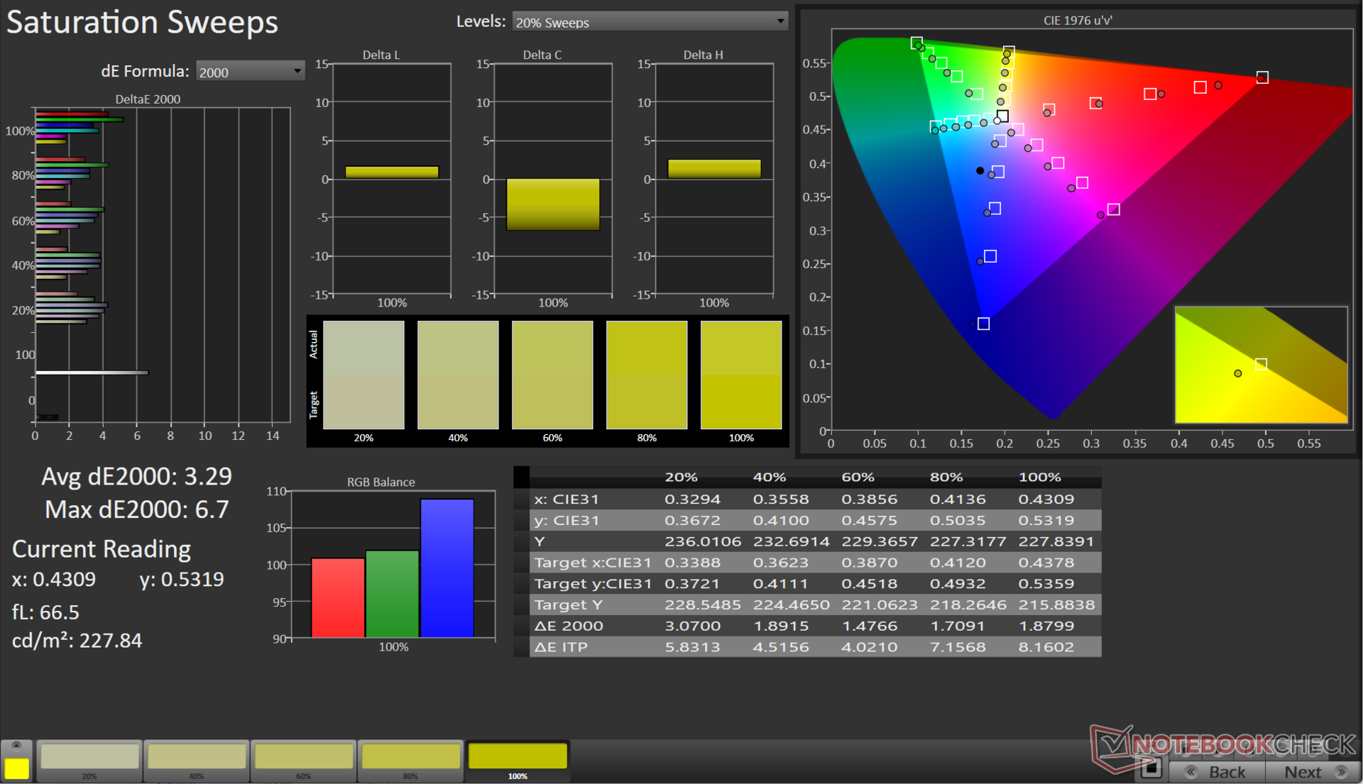Click the 80% actual/target comparison patch

(x=646, y=375)
